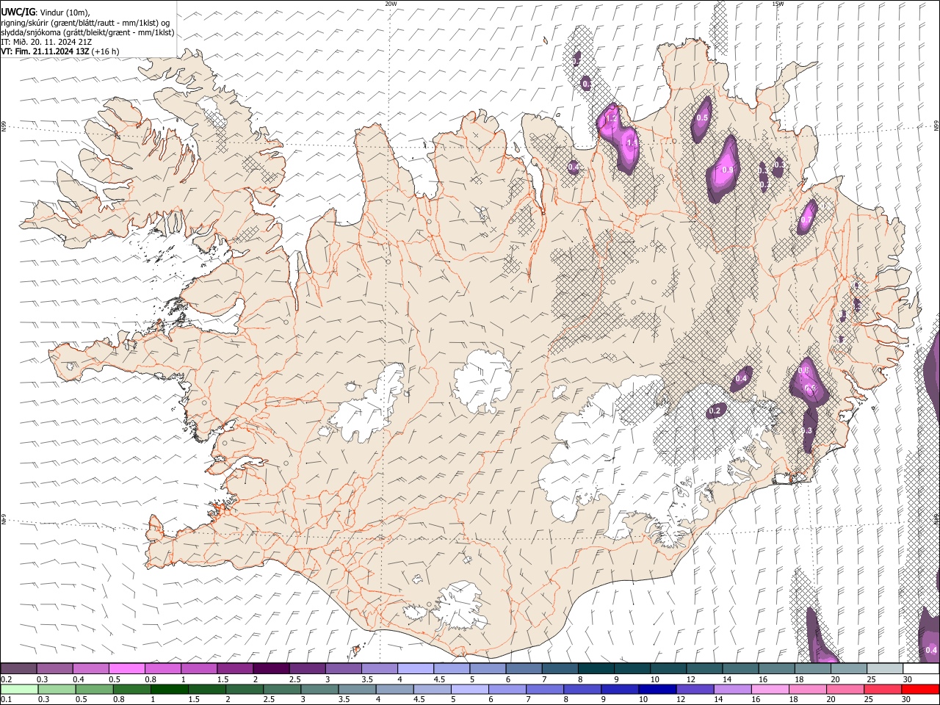This screenshot has width=940, height=705.
Task: Click the '1.2' snowfall value on the map
Action: tap(611, 118)
